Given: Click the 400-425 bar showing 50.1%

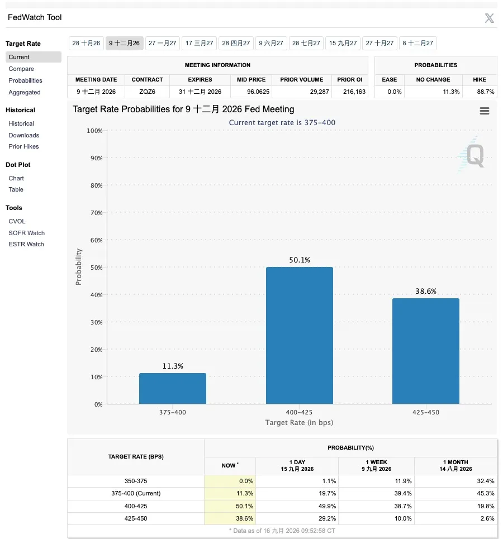Looking at the screenshot, I should pos(300,336).
